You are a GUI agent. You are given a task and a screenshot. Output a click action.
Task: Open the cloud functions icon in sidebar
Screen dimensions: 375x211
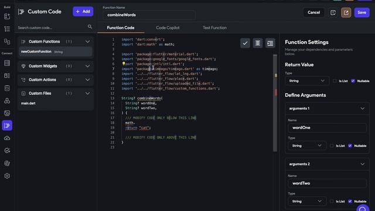coord(7,138)
